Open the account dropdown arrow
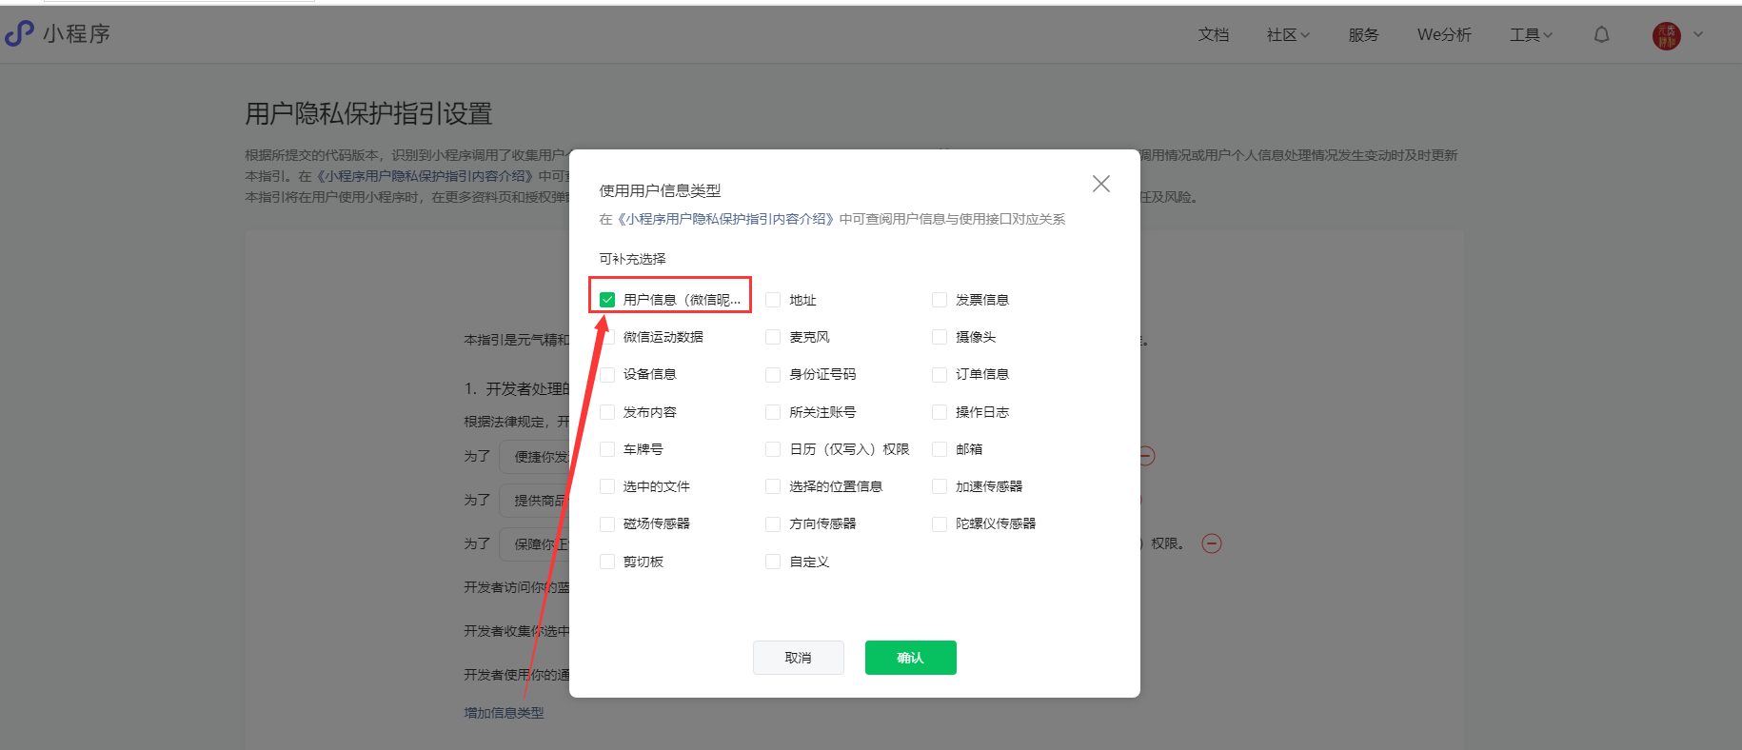This screenshot has width=1742, height=750. click(1698, 35)
